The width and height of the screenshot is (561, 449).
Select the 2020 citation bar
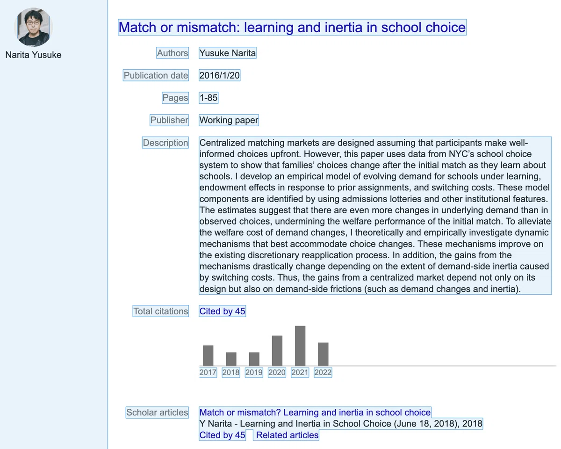(277, 350)
